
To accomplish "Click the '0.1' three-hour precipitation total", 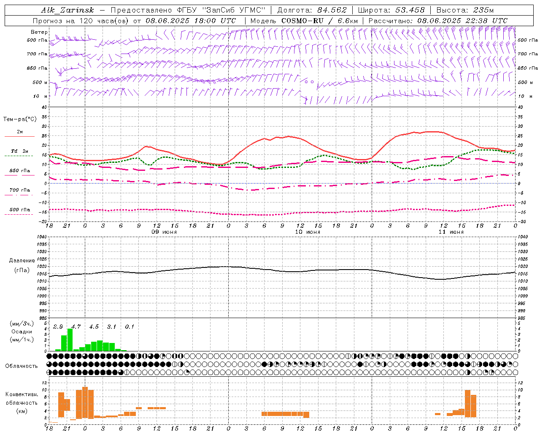I will pos(130,327).
